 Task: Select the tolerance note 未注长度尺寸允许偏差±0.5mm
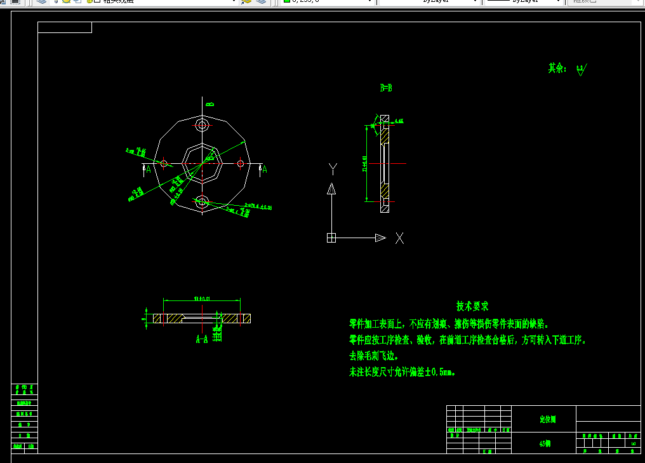(402, 372)
